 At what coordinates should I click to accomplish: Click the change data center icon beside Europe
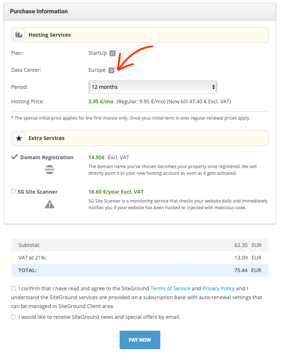coord(111,70)
